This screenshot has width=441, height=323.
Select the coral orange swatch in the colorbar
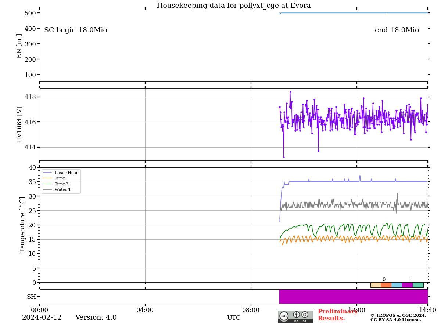pyautogui.click(x=386, y=285)
